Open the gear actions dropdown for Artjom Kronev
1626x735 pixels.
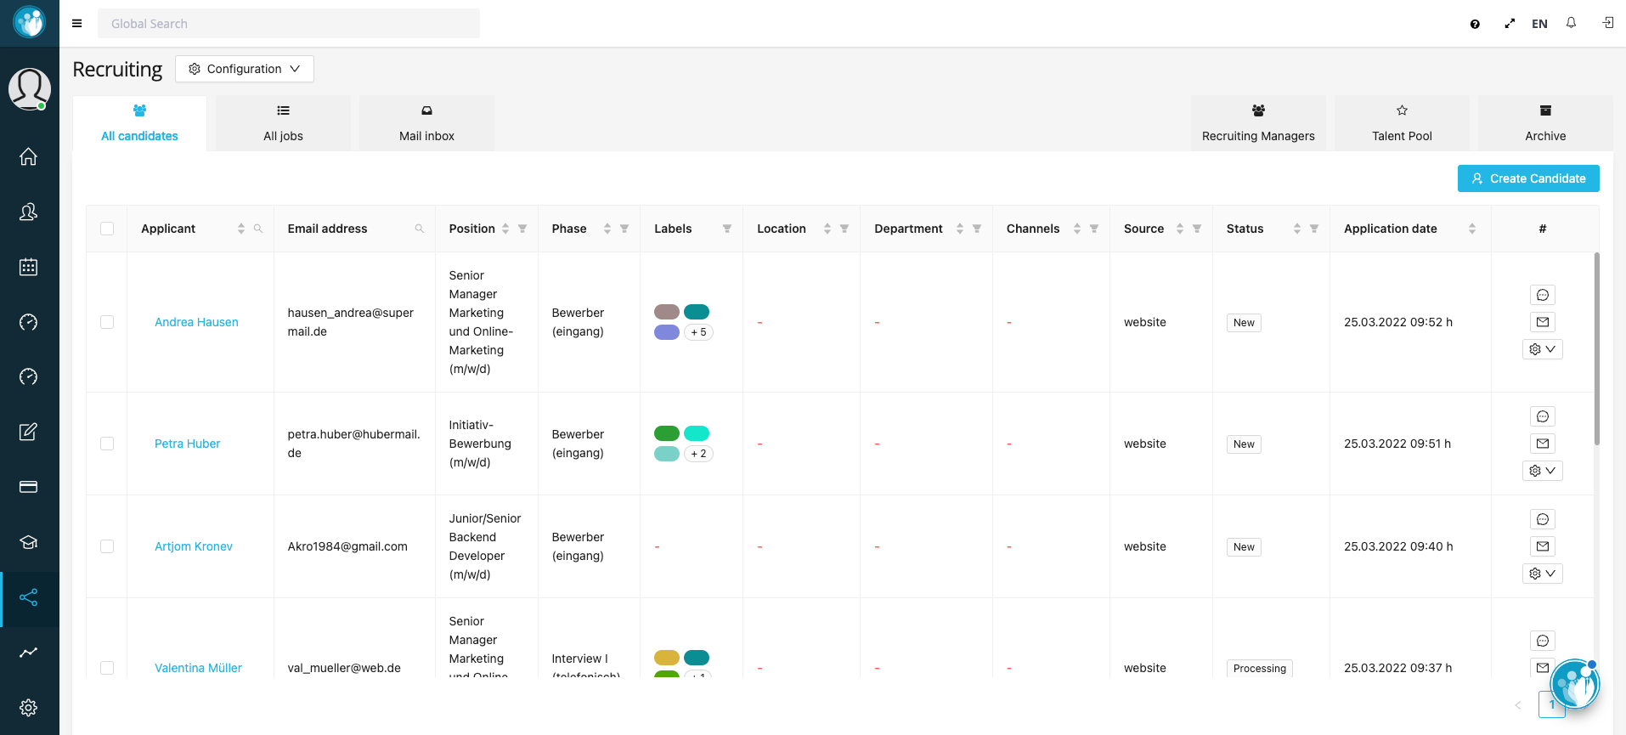(x=1542, y=574)
